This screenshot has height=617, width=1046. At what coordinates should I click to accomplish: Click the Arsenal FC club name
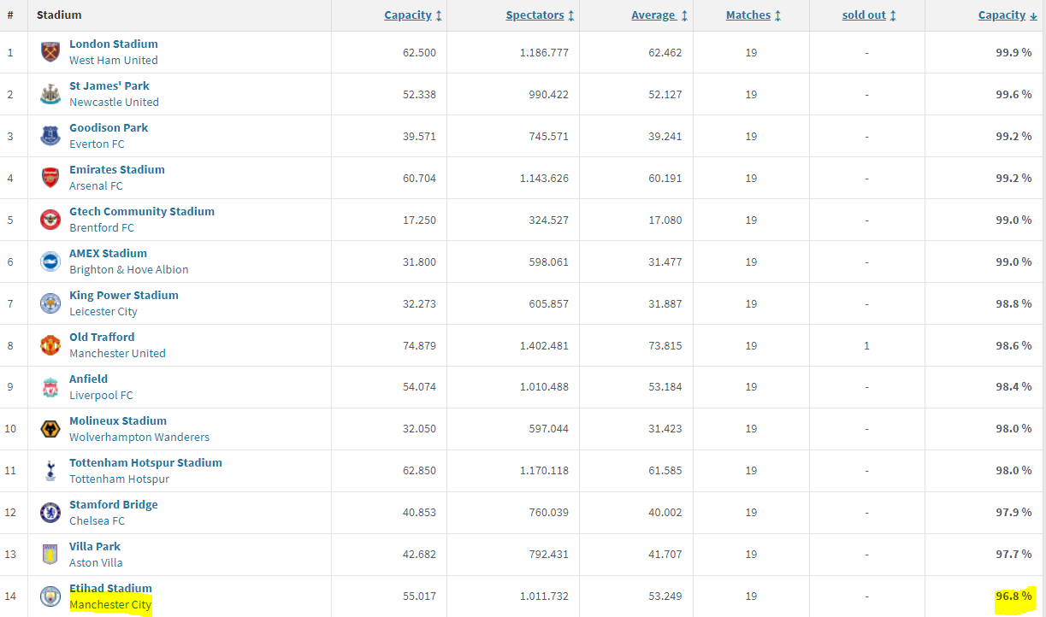[x=96, y=186]
